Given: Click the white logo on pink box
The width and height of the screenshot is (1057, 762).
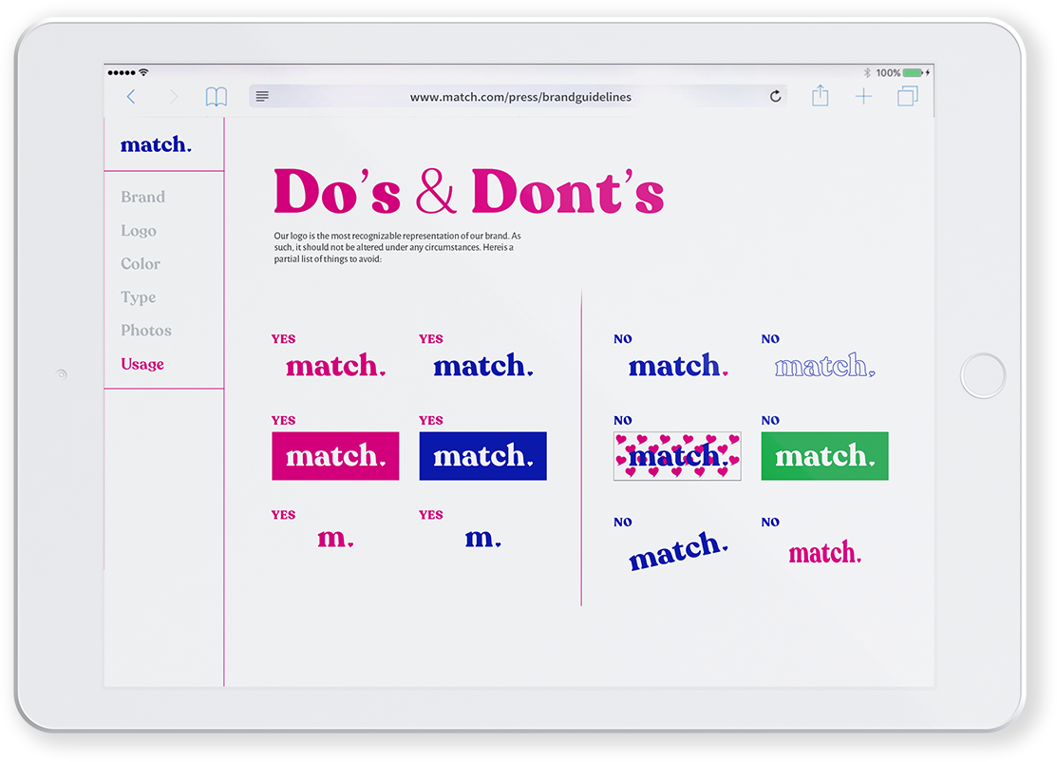Looking at the screenshot, I should [x=335, y=456].
